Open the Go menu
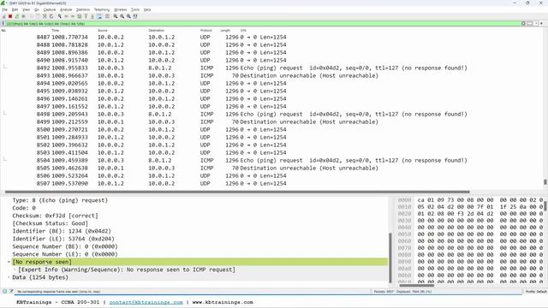Screen dimensions: 548x308 coord(37,9)
